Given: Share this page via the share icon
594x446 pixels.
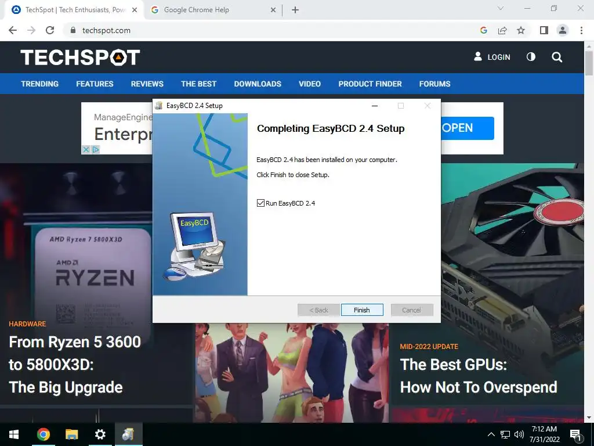Looking at the screenshot, I should click(502, 30).
